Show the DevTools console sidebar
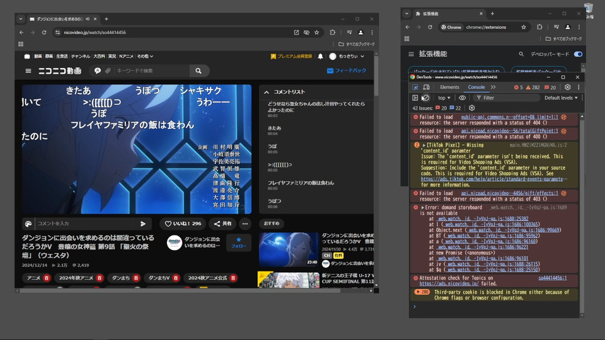Image resolution: width=605 pixels, height=340 pixels. [415, 98]
